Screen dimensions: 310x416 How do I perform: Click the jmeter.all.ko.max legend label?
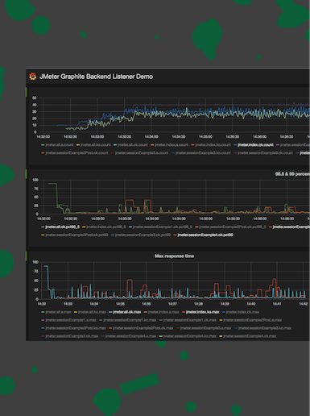point(92,312)
